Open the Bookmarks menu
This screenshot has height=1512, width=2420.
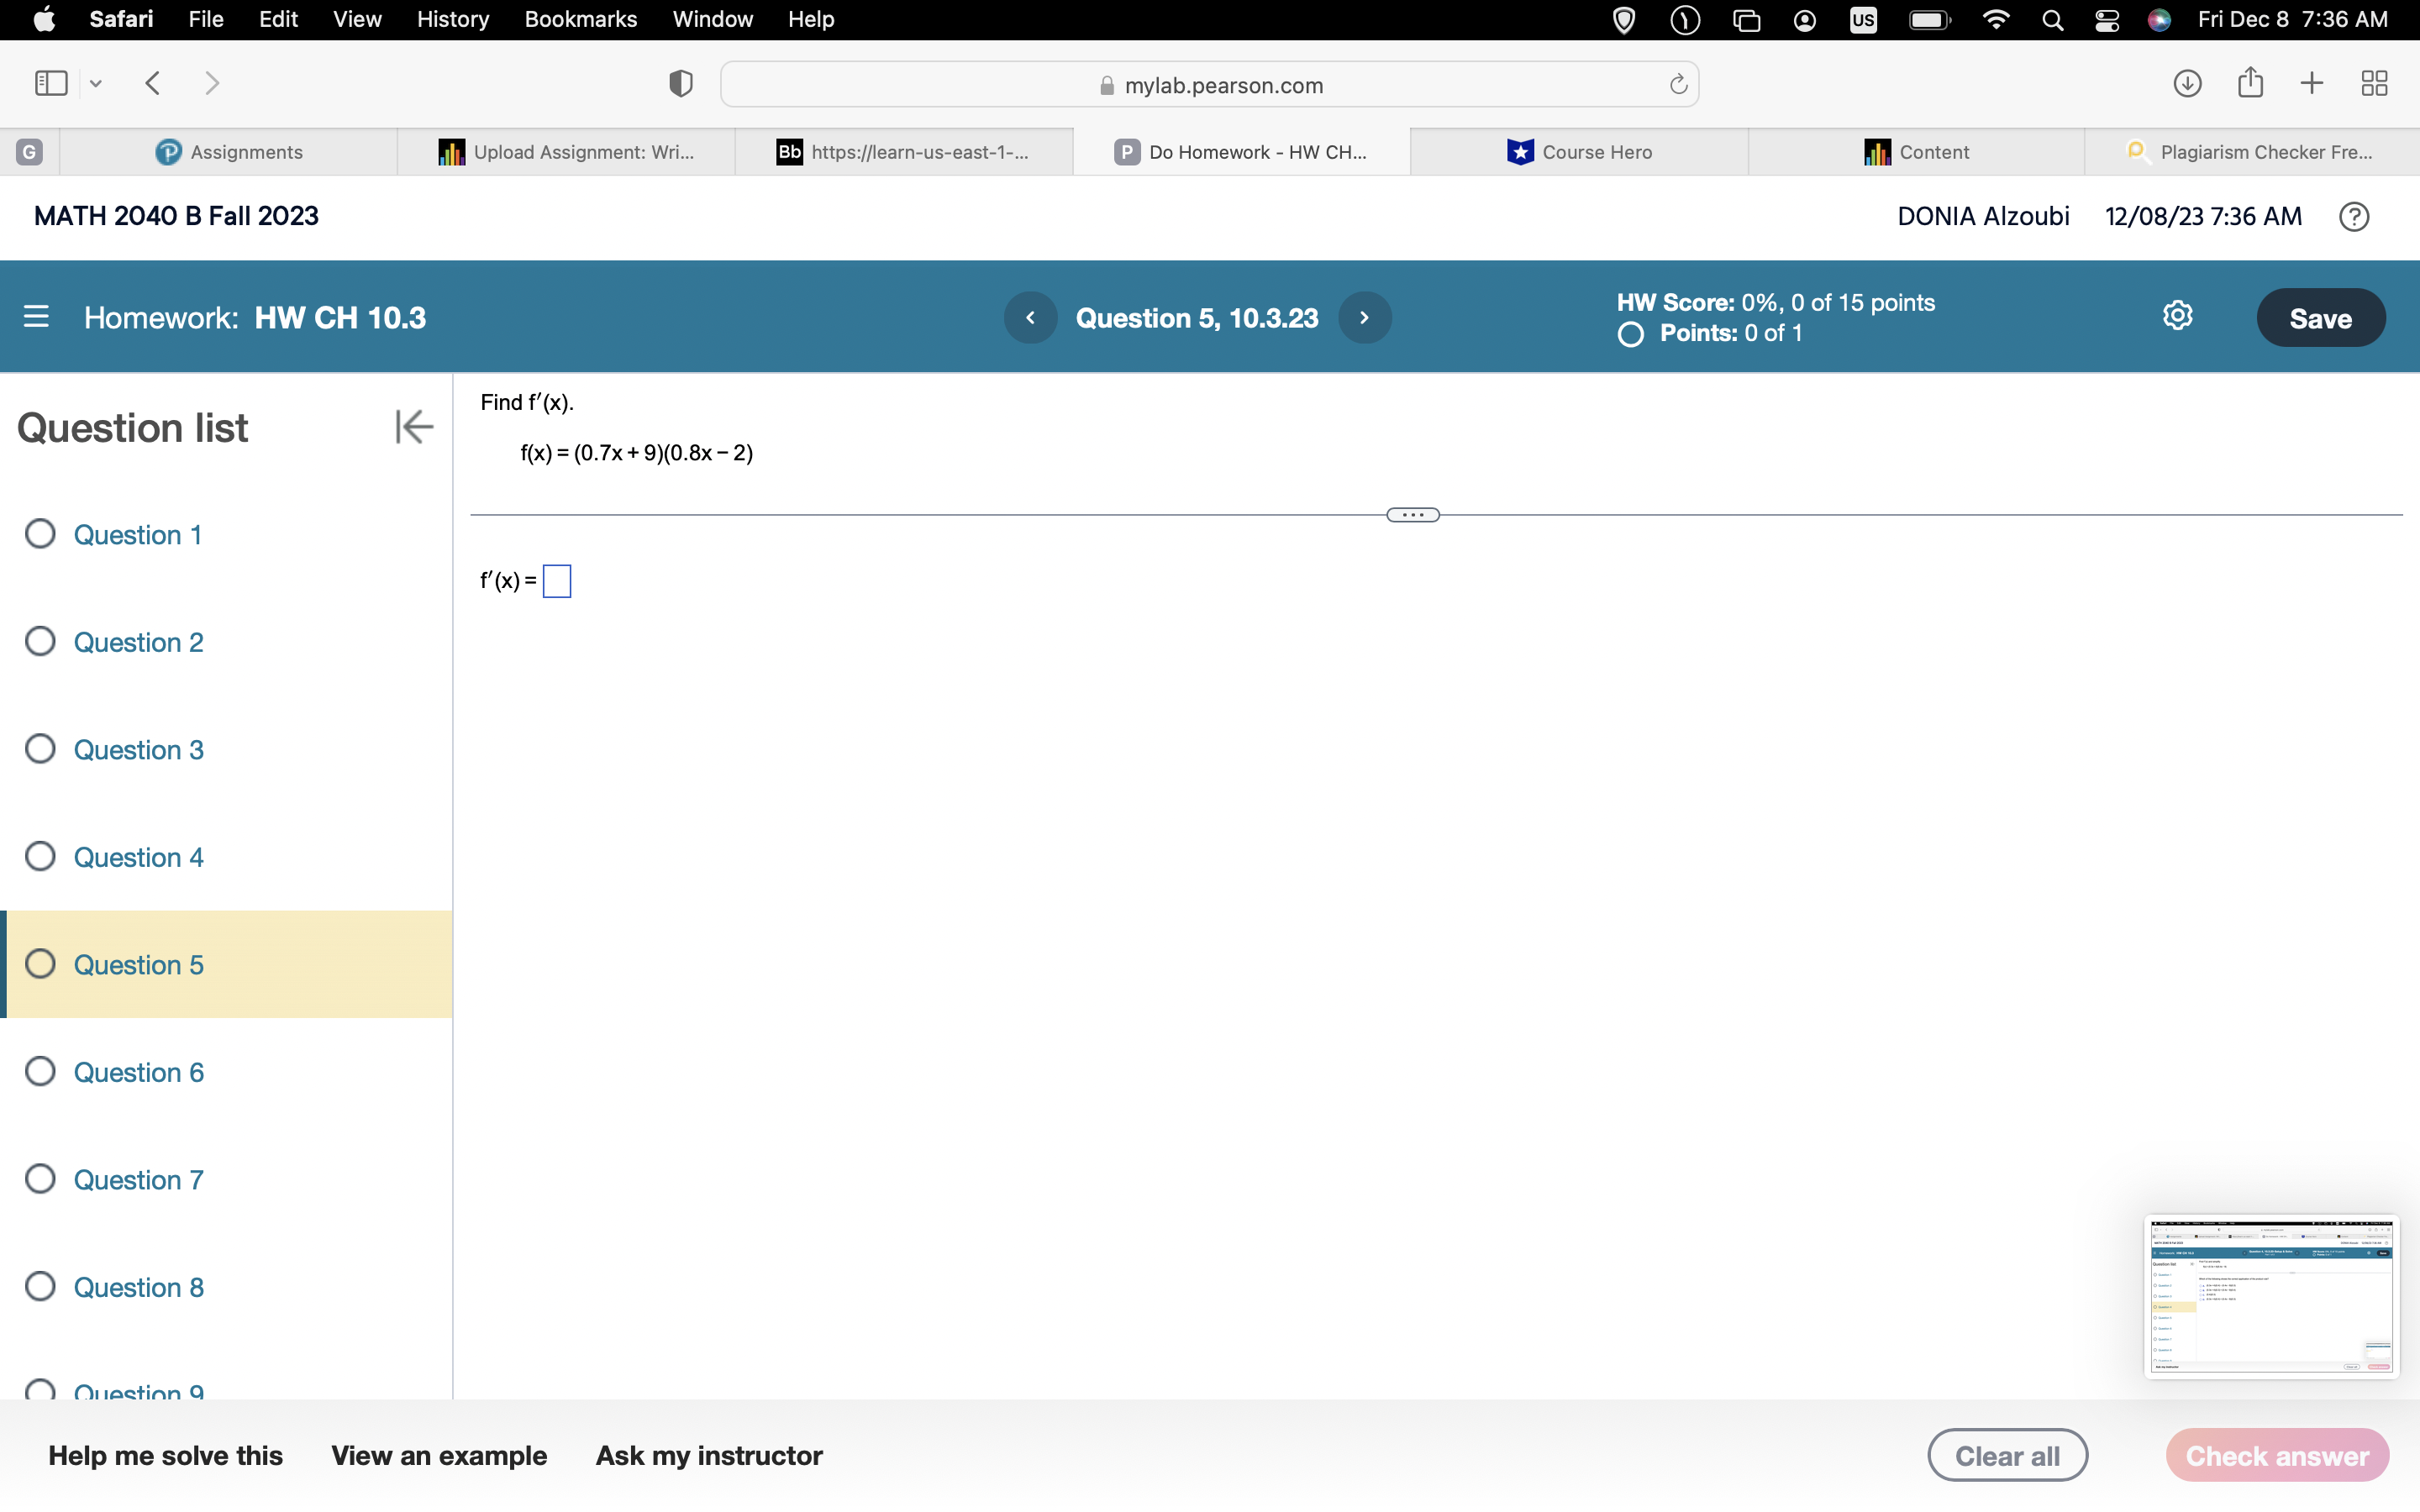(582, 19)
